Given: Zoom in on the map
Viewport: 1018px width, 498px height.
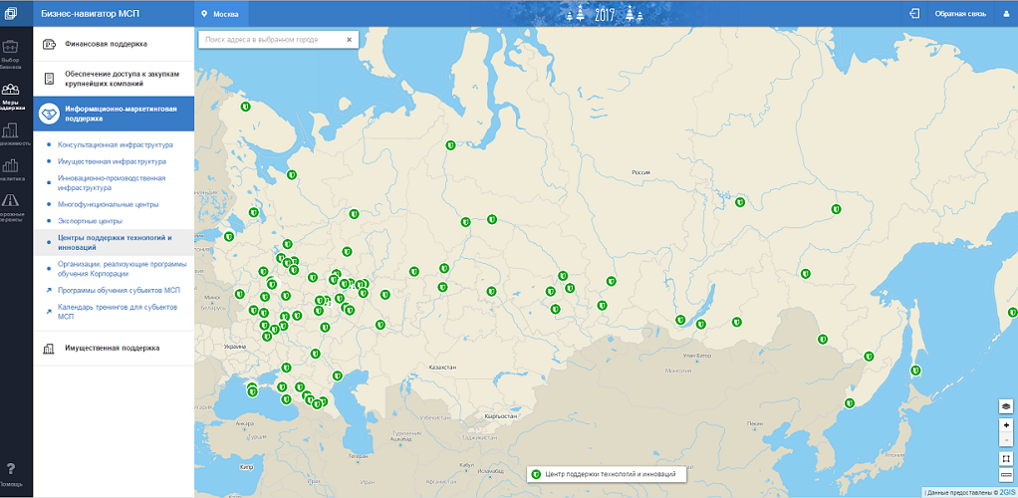Looking at the screenshot, I should (x=1005, y=425).
